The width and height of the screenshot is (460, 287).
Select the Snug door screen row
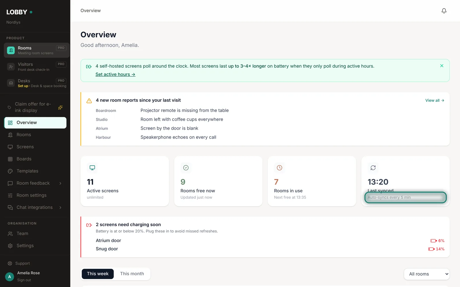(x=270, y=249)
